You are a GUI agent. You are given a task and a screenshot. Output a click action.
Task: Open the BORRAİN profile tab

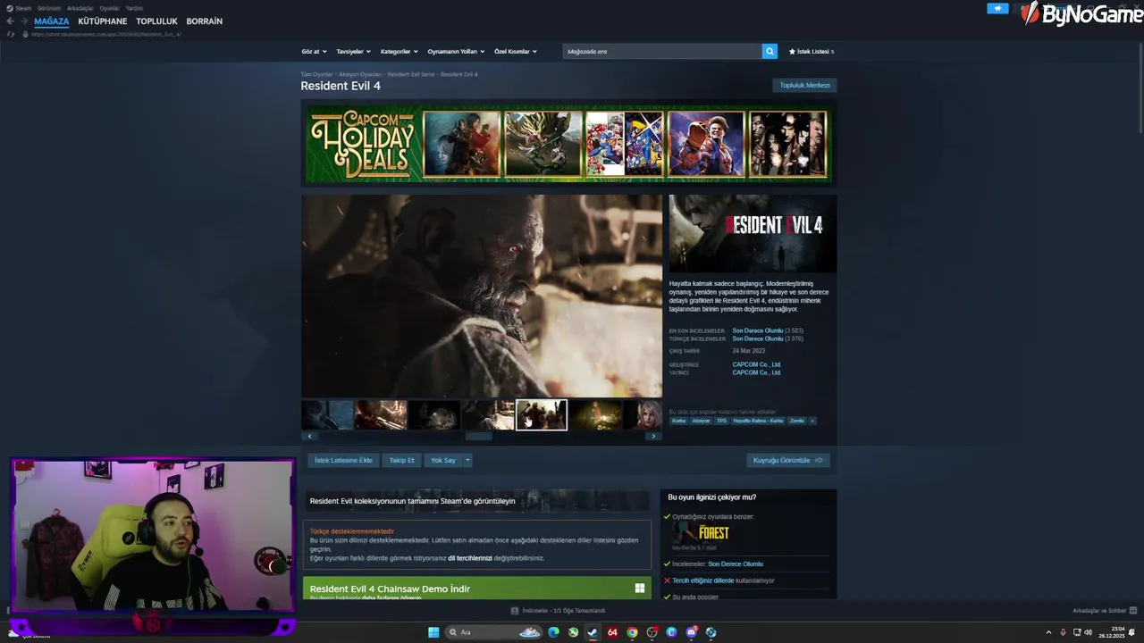(x=205, y=21)
